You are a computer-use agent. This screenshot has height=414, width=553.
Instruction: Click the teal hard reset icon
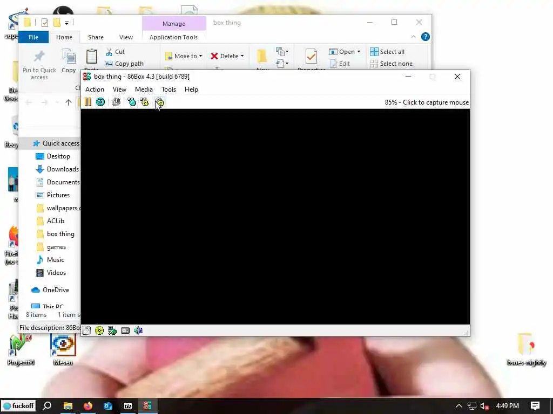[x=100, y=102]
